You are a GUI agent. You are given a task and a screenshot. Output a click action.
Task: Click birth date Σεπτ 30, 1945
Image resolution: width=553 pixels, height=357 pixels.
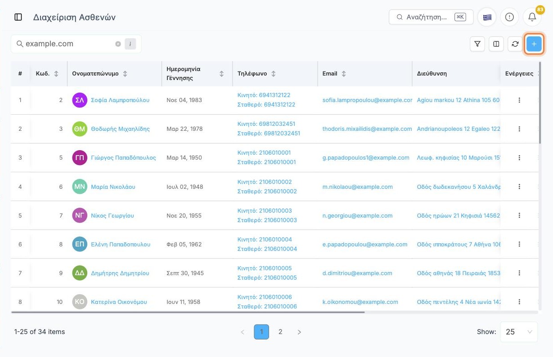click(185, 273)
